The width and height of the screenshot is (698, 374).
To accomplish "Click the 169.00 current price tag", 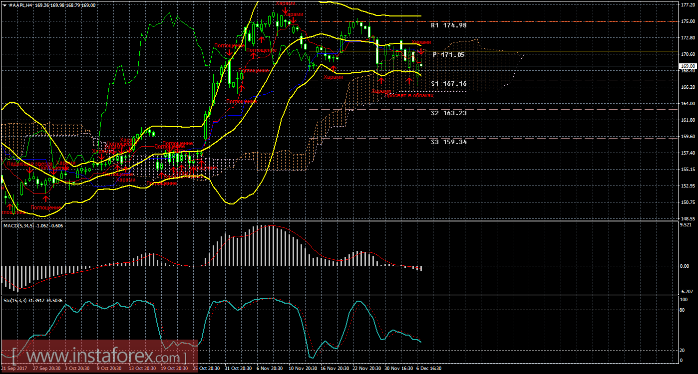I will [686, 66].
